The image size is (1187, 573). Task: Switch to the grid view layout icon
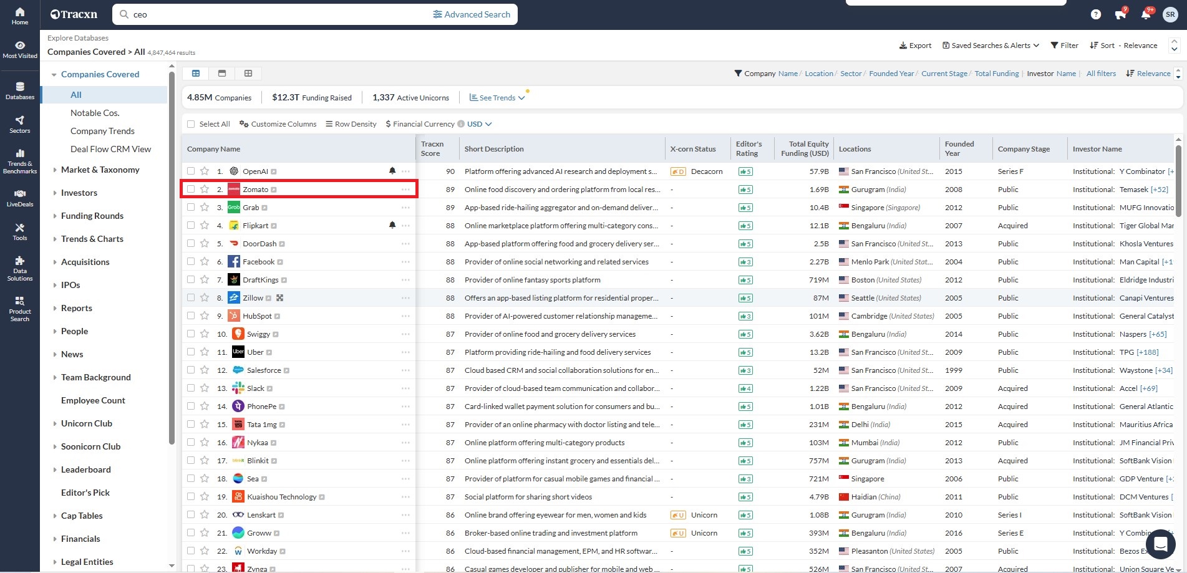tap(248, 74)
